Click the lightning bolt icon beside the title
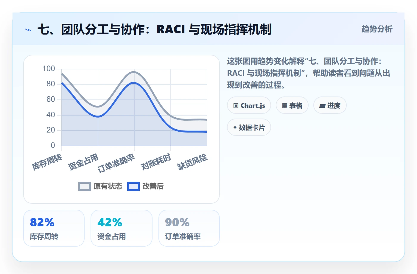 tap(28, 30)
